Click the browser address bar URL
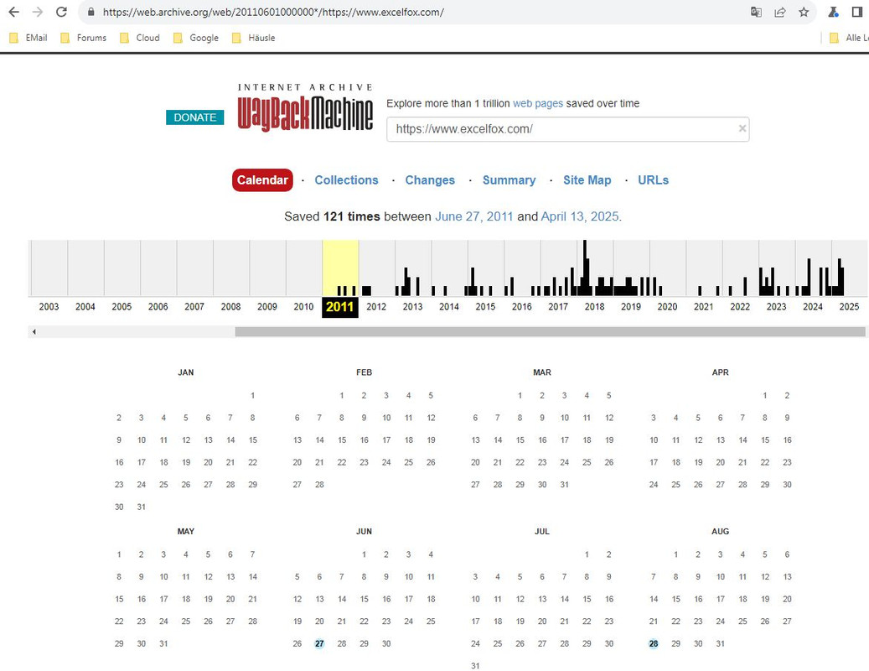 273,13
